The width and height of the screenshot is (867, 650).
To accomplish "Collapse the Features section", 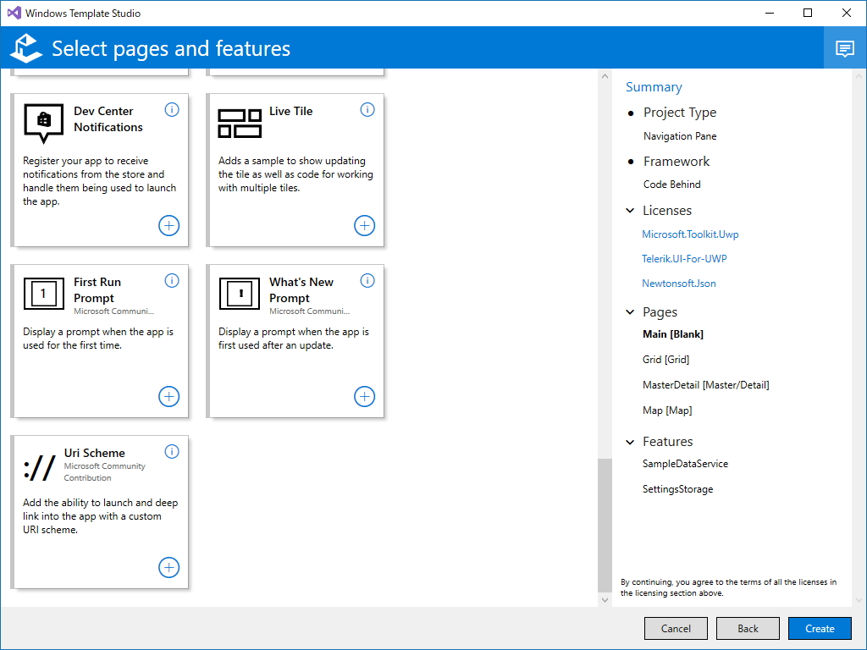I will (x=630, y=442).
